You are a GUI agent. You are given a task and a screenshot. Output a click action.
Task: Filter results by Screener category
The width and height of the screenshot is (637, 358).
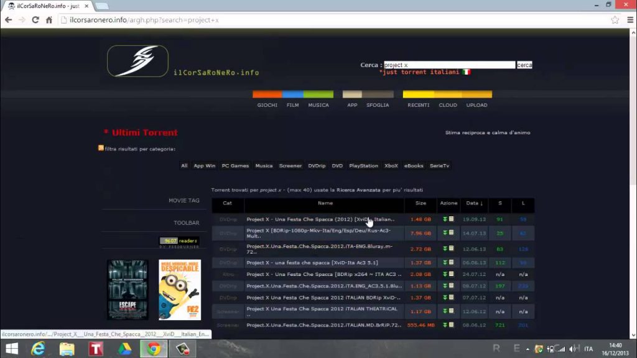pos(291,165)
